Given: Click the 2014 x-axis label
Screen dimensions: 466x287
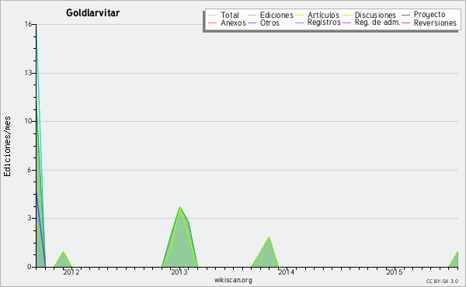Looking at the screenshot, I should click(x=286, y=271).
